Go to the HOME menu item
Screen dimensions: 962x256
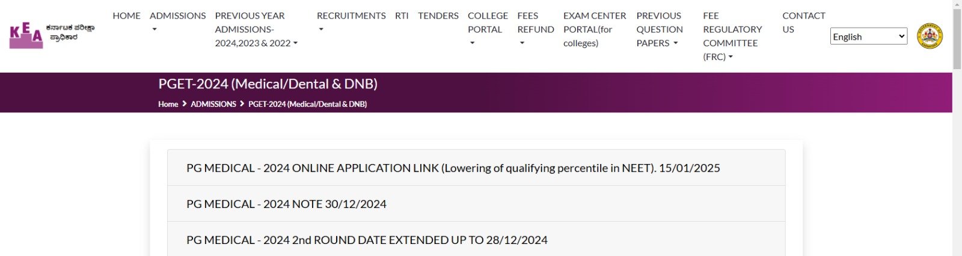coord(126,16)
